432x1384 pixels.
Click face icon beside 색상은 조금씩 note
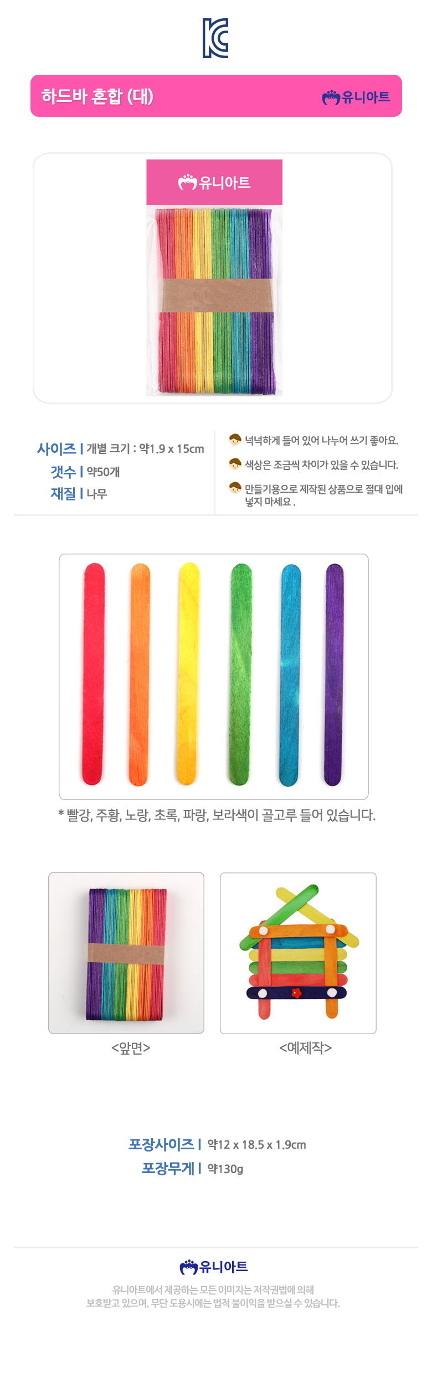[235, 464]
